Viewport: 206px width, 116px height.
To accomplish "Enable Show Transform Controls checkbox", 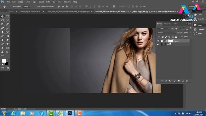I will point(35,6).
